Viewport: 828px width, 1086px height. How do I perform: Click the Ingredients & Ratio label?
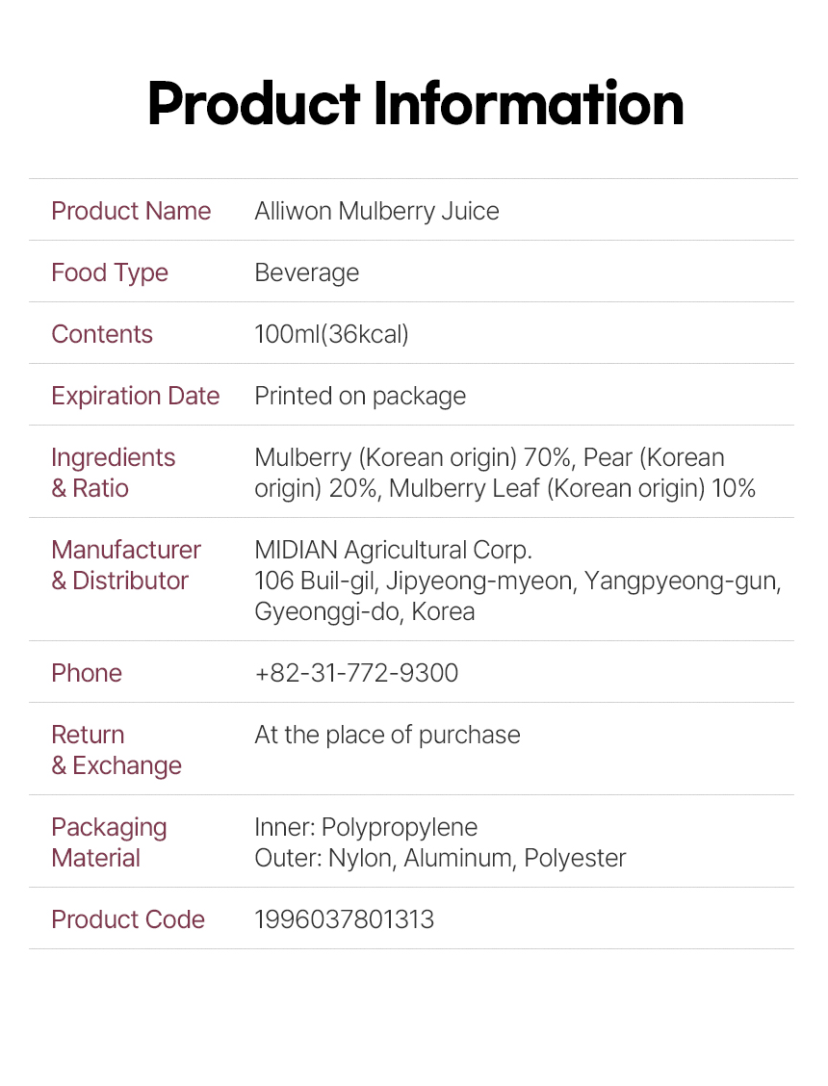[x=113, y=473]
